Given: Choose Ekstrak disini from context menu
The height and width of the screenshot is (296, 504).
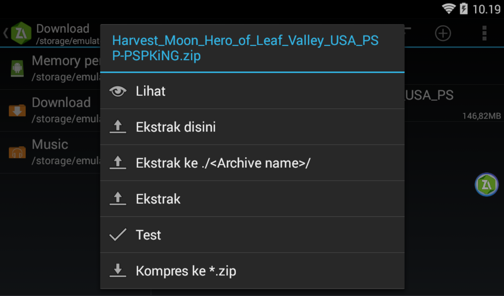Looking at the screenshot, I should [252, 127].
